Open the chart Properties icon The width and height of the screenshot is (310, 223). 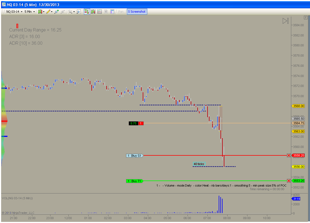pos(112,12)
